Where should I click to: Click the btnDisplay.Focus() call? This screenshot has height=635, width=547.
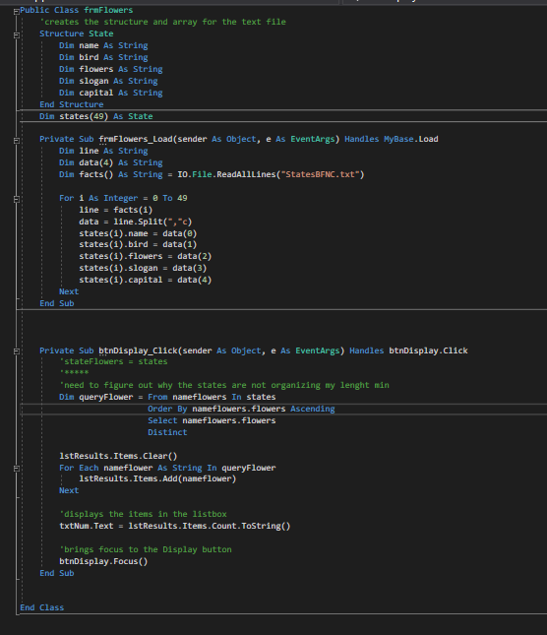click(103, 562)
